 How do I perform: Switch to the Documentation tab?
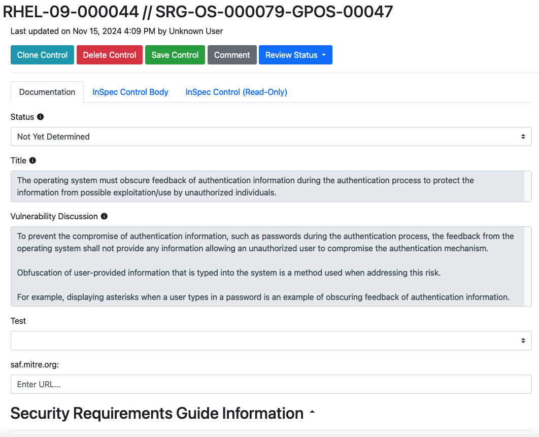coord(47,92)
